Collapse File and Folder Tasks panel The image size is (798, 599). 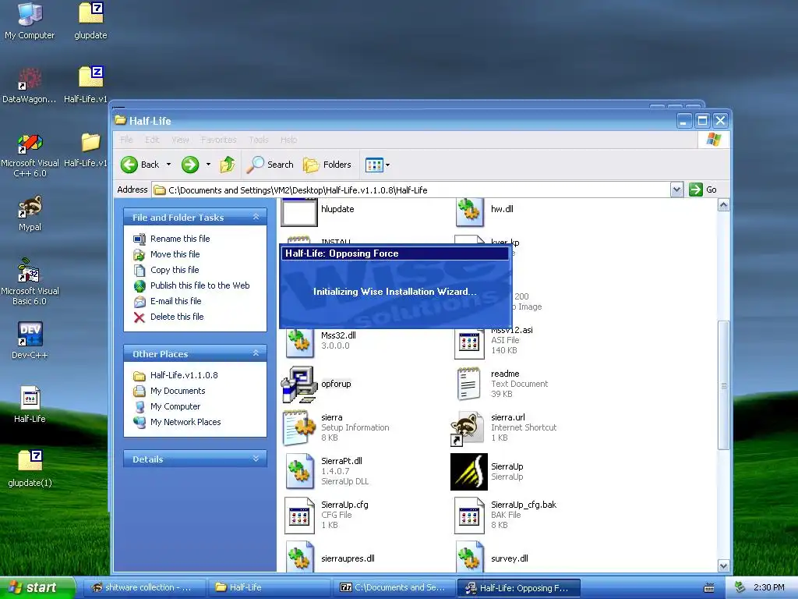click(256, 217)
